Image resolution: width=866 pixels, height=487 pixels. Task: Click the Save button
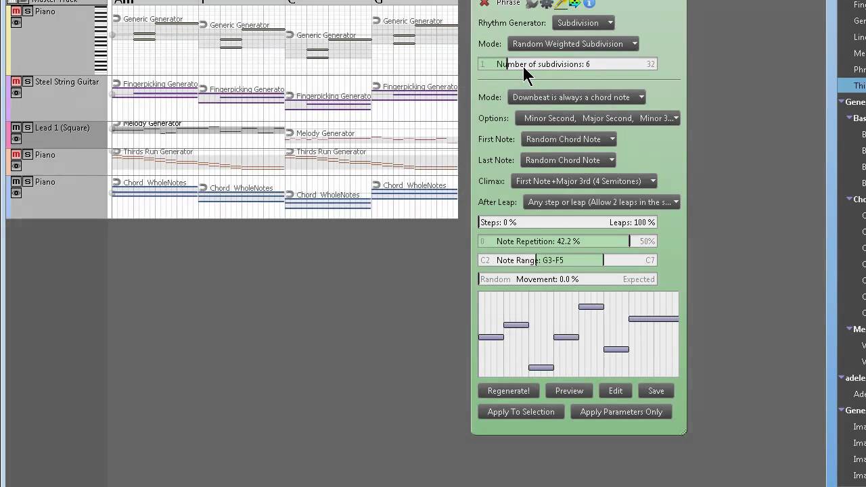click(656, 391)
